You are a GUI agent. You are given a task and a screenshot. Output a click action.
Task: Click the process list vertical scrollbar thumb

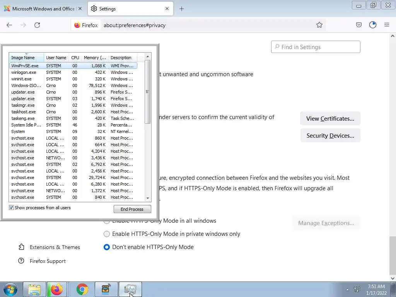coord(148,92)
